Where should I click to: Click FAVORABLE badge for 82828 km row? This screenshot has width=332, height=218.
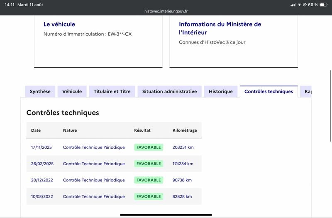(x=149, y=196)
